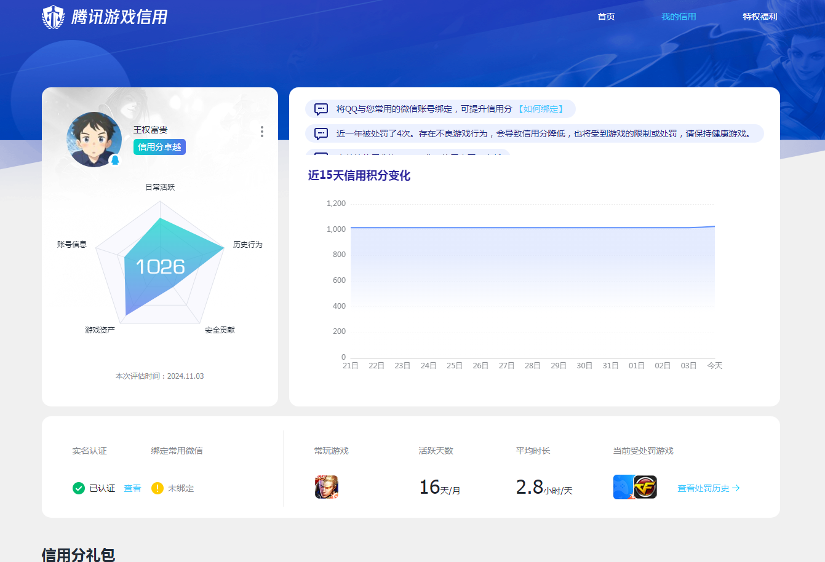Click the 活跃天数 label
The height and width of the screenshot is (562, 825).
tap(436, 451)
